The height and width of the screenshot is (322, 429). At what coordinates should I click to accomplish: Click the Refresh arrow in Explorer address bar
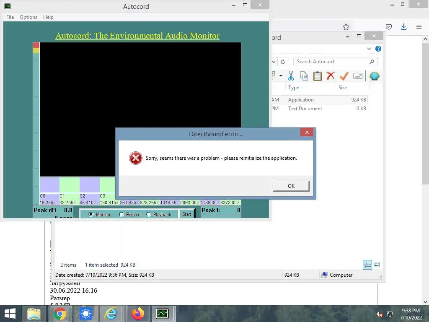[283, 62]
